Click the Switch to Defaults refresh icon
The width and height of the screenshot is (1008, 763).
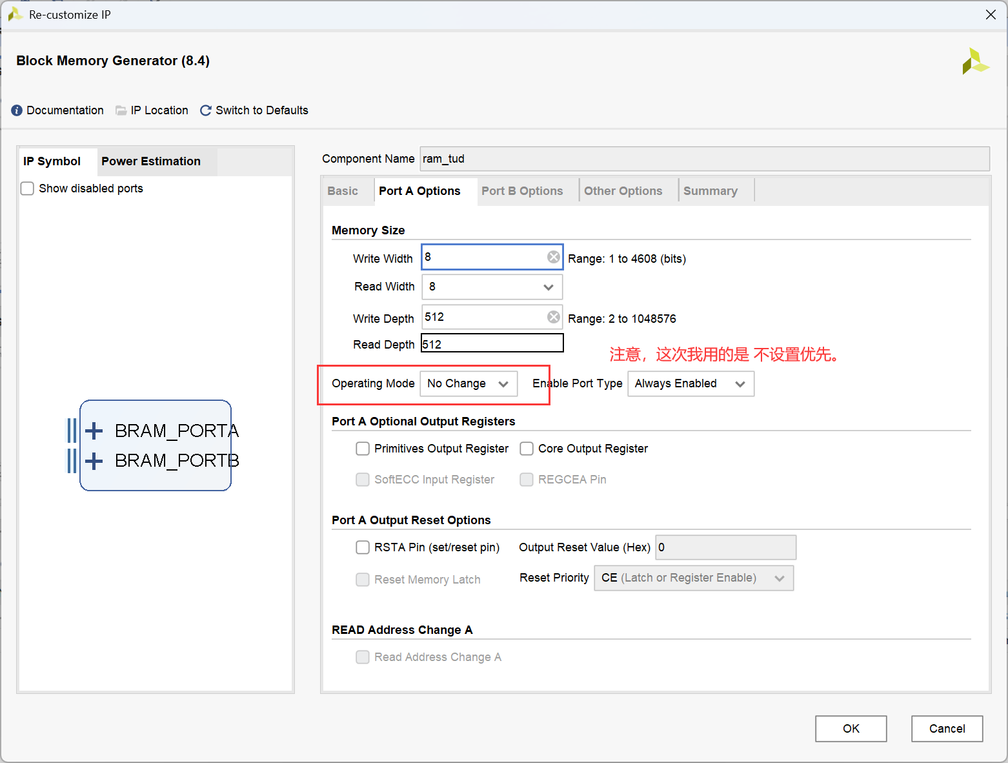[x=206, y=110]
